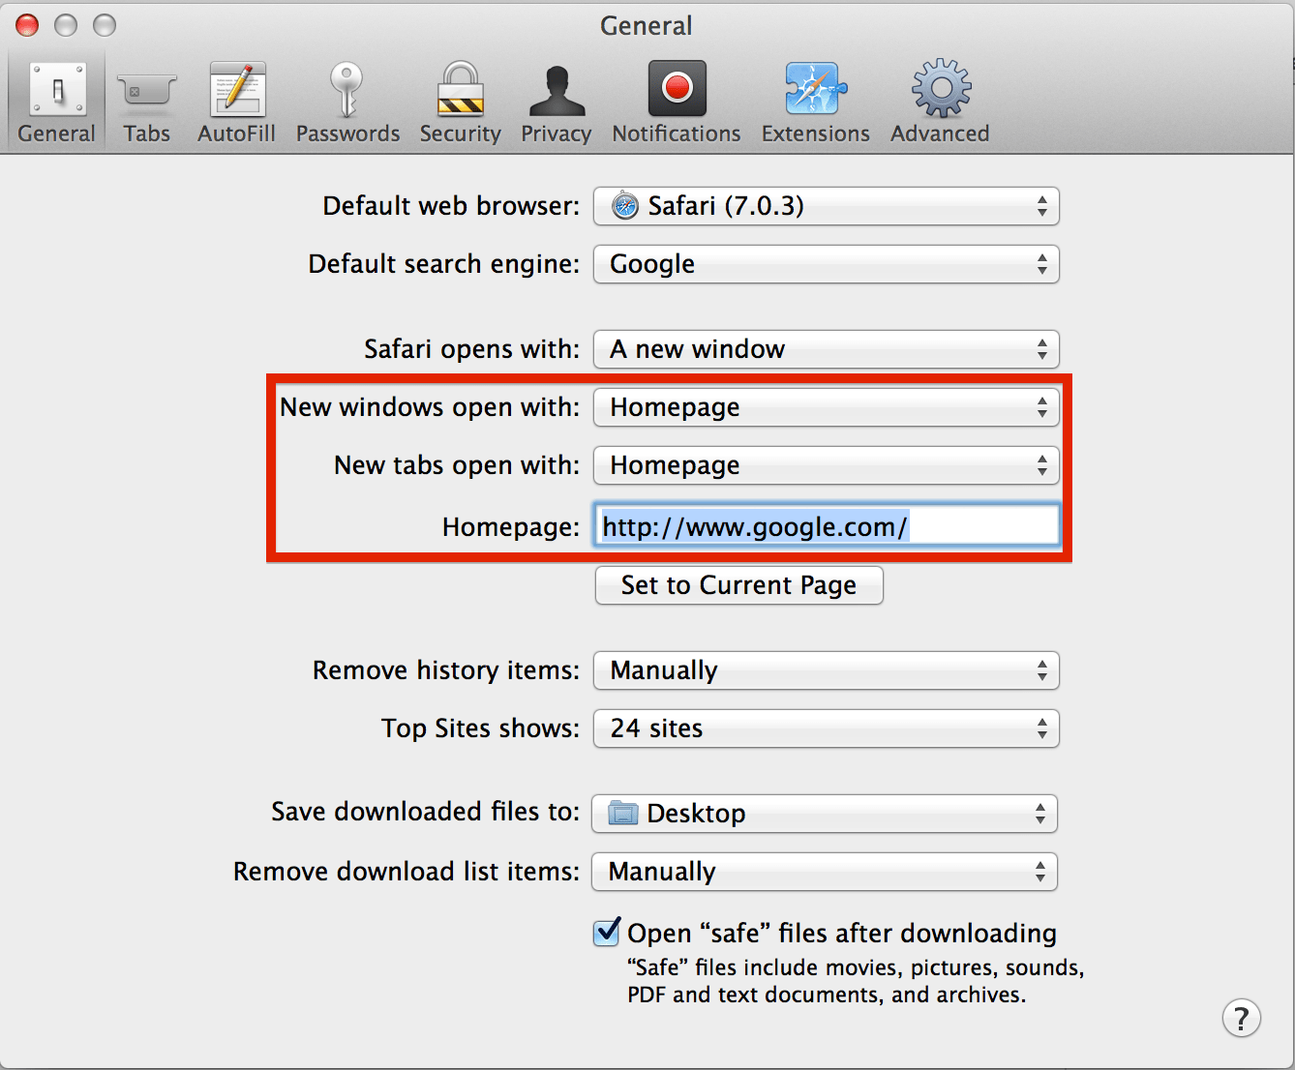Viewport: 1295px width, 1070px height.
Task: Expand the Remove history items dropdown
Action: coord(827,670)
